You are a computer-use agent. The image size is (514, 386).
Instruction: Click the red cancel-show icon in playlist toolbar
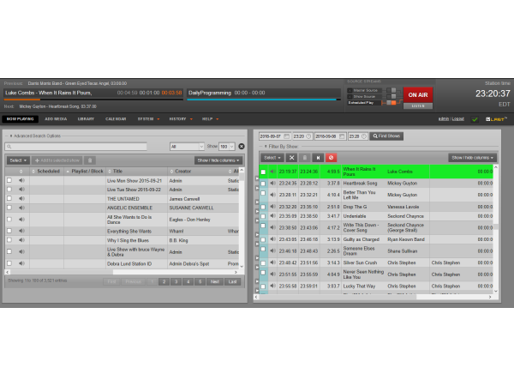(x=332, y=158)
